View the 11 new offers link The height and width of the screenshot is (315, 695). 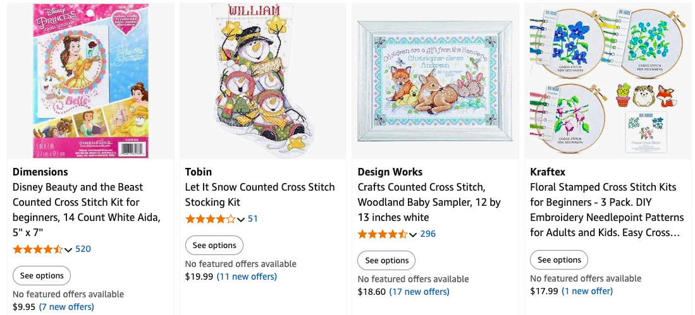tap(247, 276)
